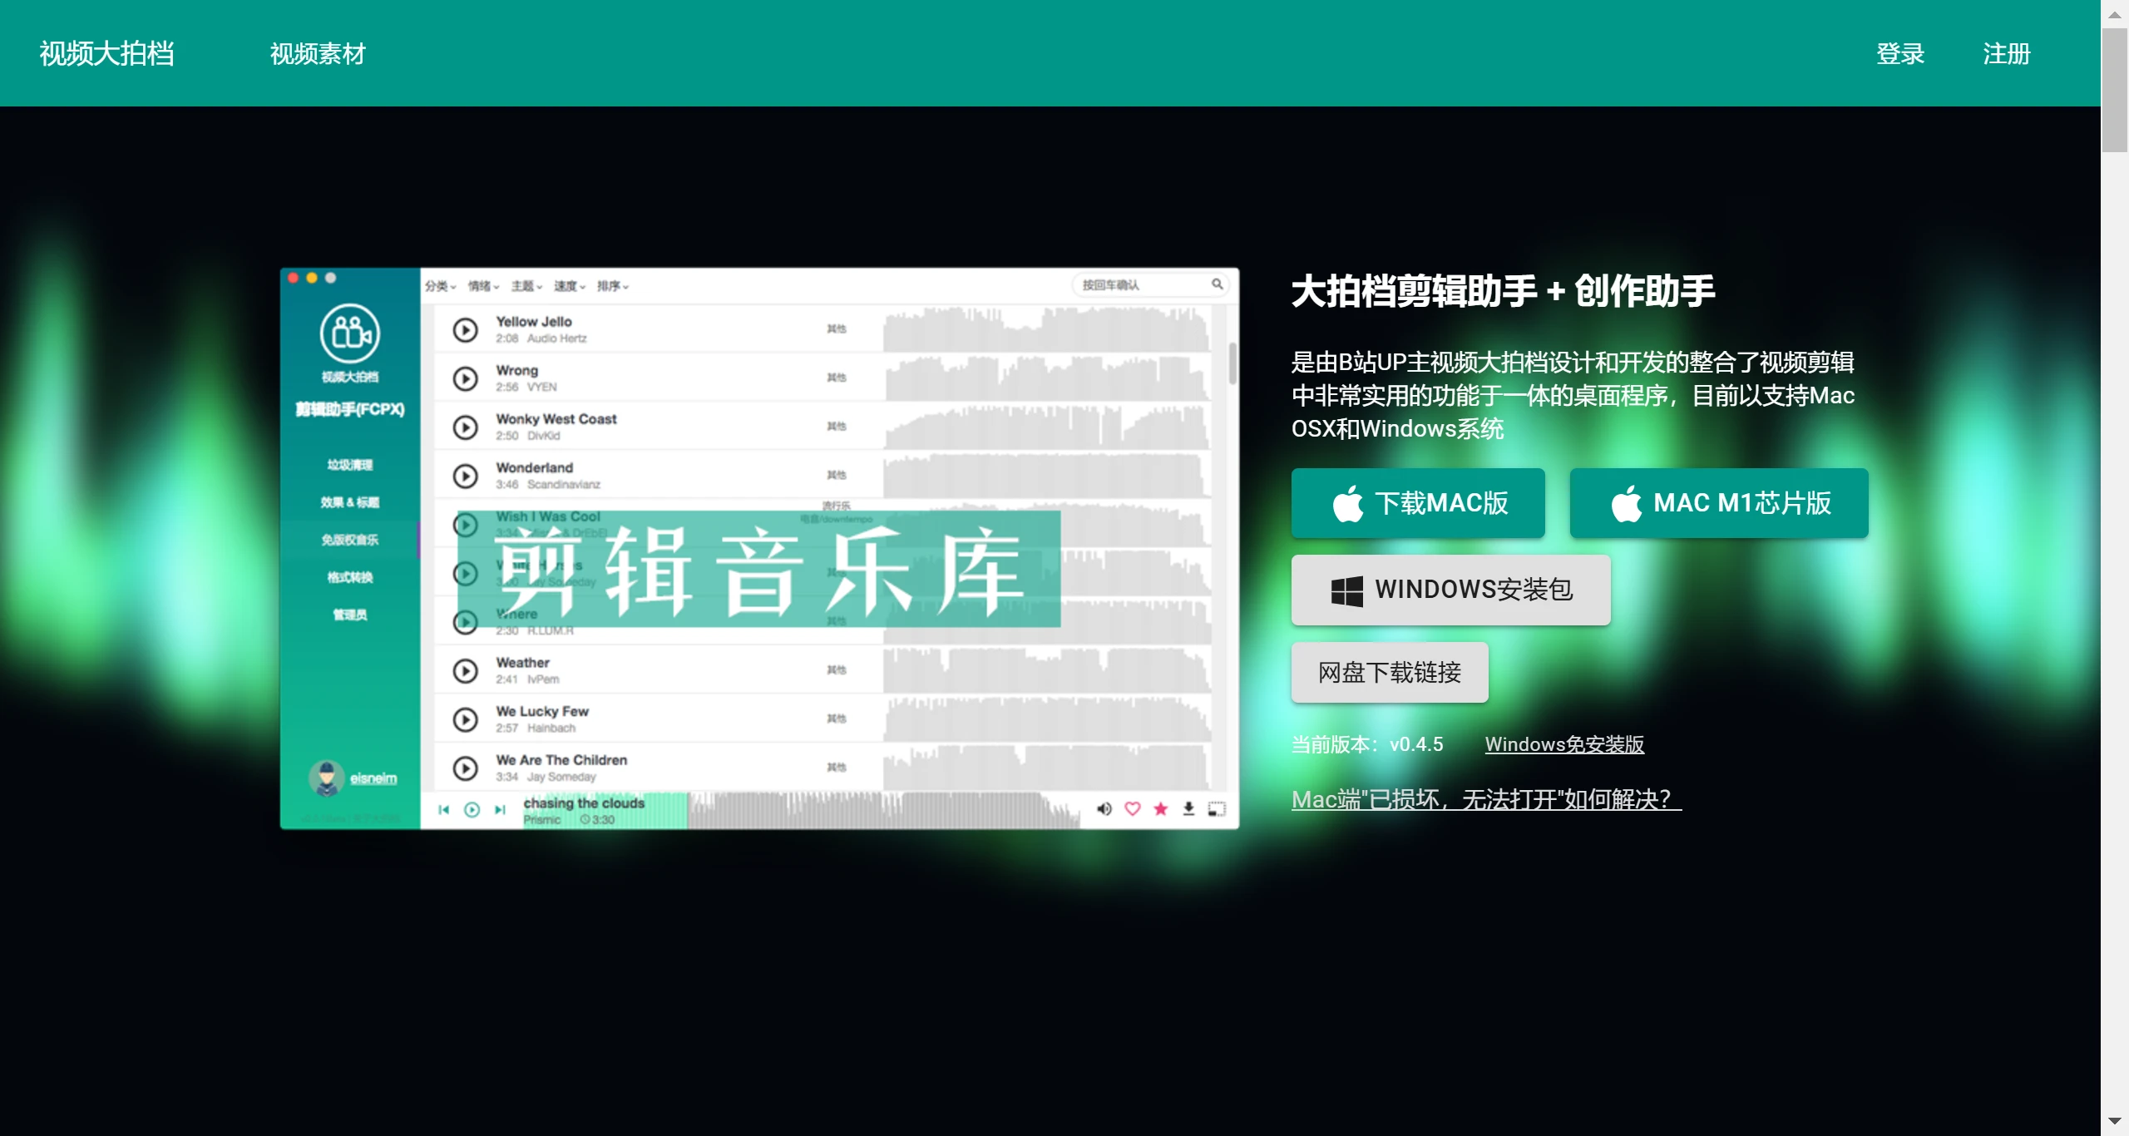Toggle the loop selection icon in player bar
The height and width of the screenshot is (1136, 2129).
tap(1218, 808)
